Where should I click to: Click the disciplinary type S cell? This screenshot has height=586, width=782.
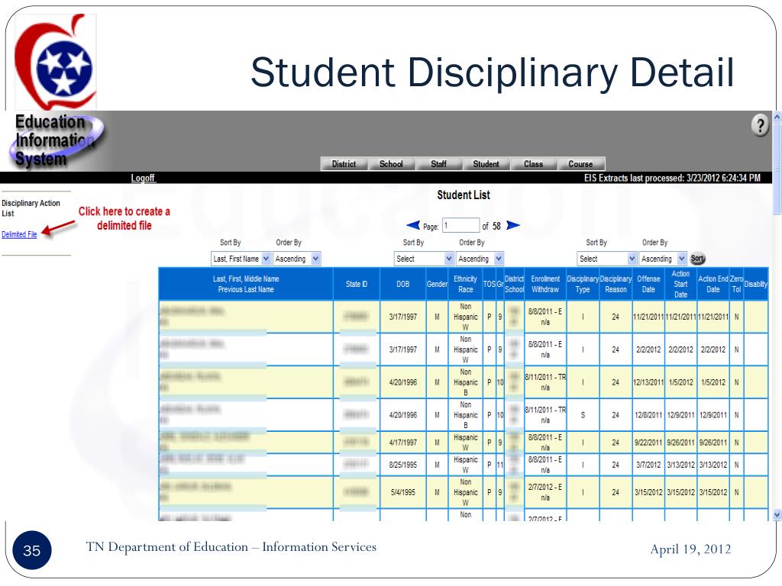pyautogui.click(x=583, y=415)
